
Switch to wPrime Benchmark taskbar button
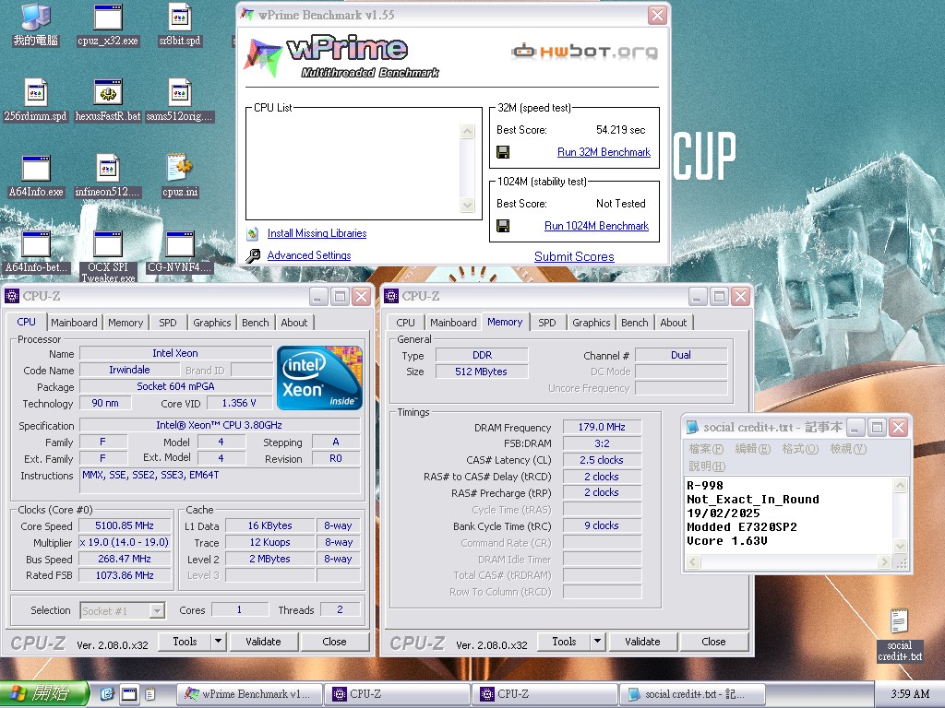249,694
